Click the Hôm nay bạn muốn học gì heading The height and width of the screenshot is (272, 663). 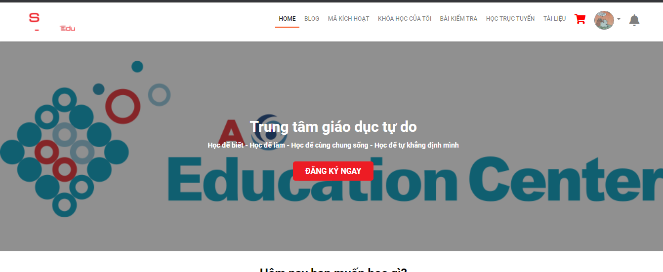(x=333, y=270)
